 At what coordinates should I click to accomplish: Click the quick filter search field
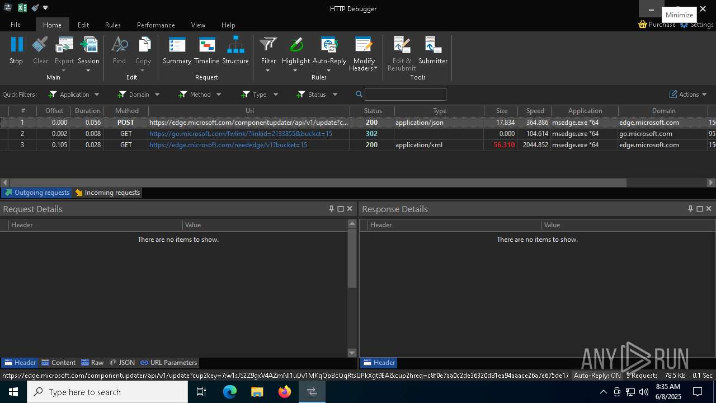[406, 95]
